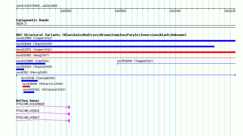Click the magenta exon block of PTK2|NM_005607

tap(69, 121)
